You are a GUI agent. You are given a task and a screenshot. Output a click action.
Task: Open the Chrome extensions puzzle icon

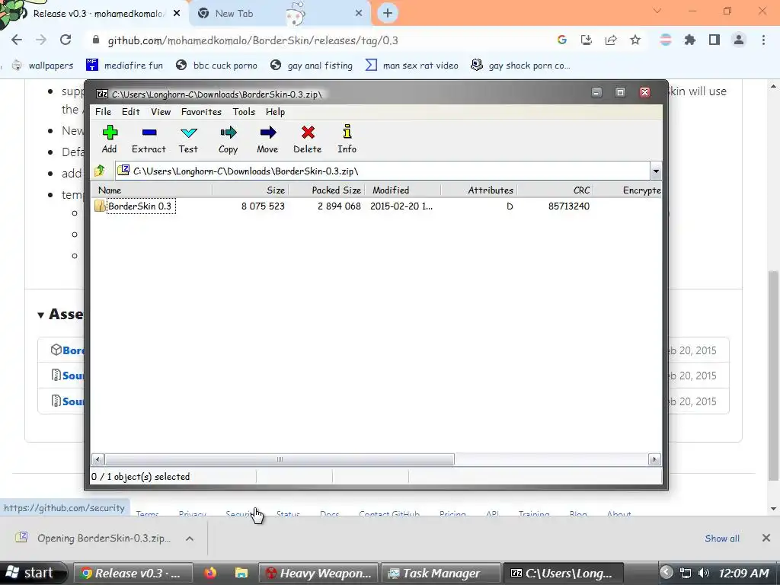pyautogui.click(x=690, y=40)
